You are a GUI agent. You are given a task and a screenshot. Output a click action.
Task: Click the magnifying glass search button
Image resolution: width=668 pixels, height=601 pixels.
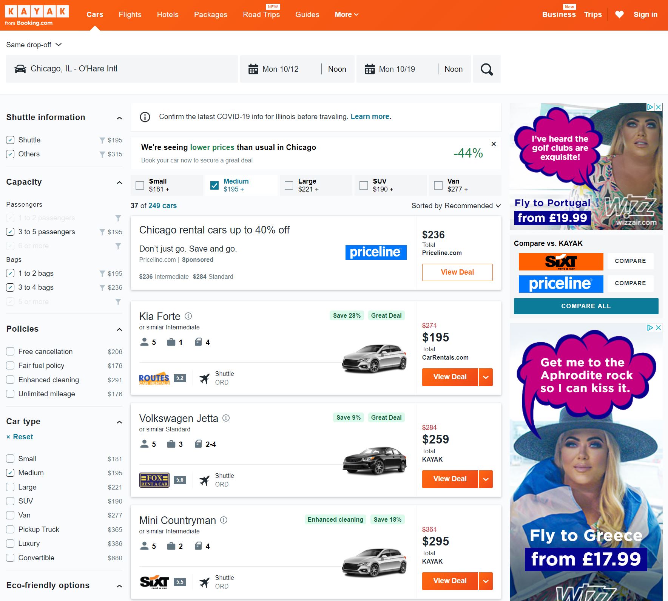(x=487, y=69)
